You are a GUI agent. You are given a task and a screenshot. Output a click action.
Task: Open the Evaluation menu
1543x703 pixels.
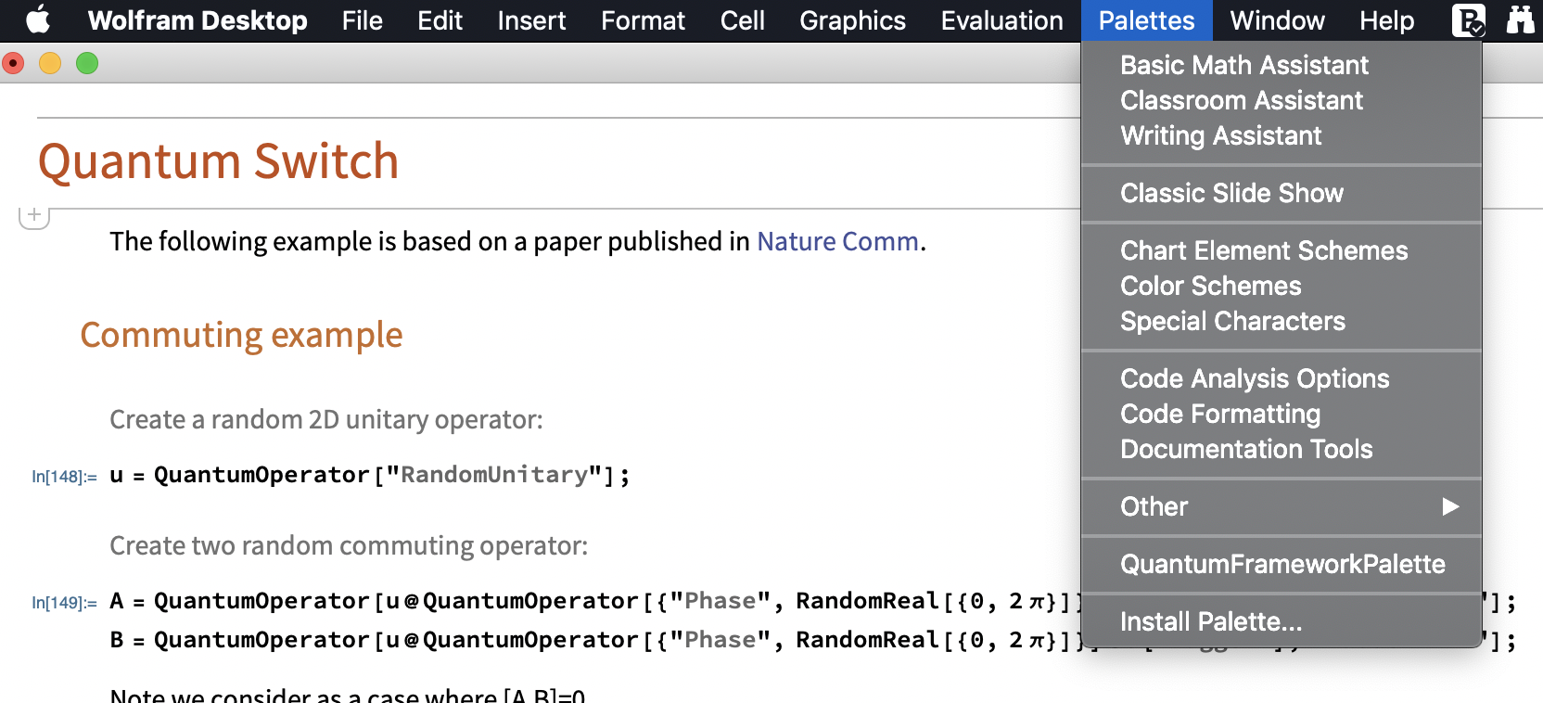point(1001,20)
